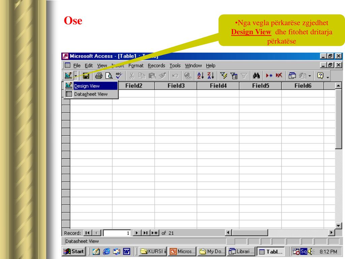Open the Records menu

coord(156,66)
